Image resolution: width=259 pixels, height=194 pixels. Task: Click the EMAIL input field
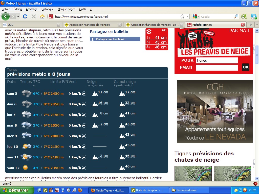(217, 67)
